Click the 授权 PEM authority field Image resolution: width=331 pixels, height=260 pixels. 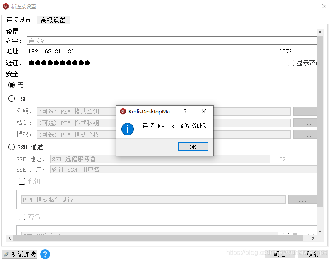click(x=164, y=135)
